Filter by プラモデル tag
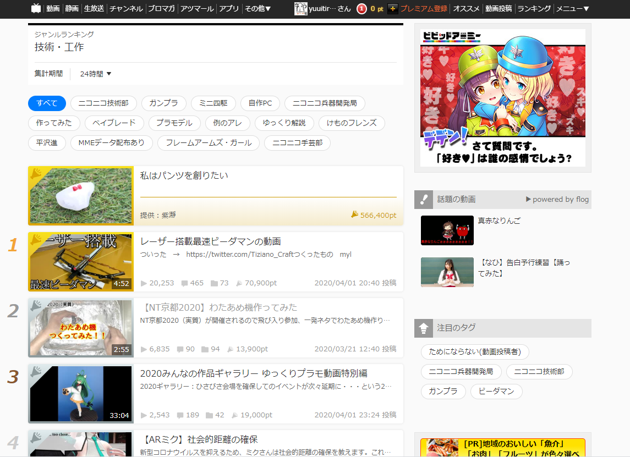Image resolution: width=630 pixels, height=457 pixels. [x=174, y=123]
